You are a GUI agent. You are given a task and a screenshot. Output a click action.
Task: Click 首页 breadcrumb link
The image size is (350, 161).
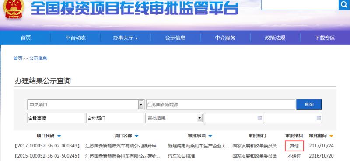(18, 58)
